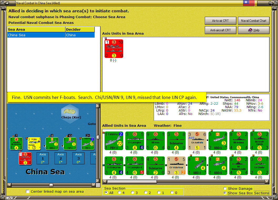Choose the BB Massachusetts battleship counter
This screenshot has height=200, width=278.
click(x=239, y=166)
